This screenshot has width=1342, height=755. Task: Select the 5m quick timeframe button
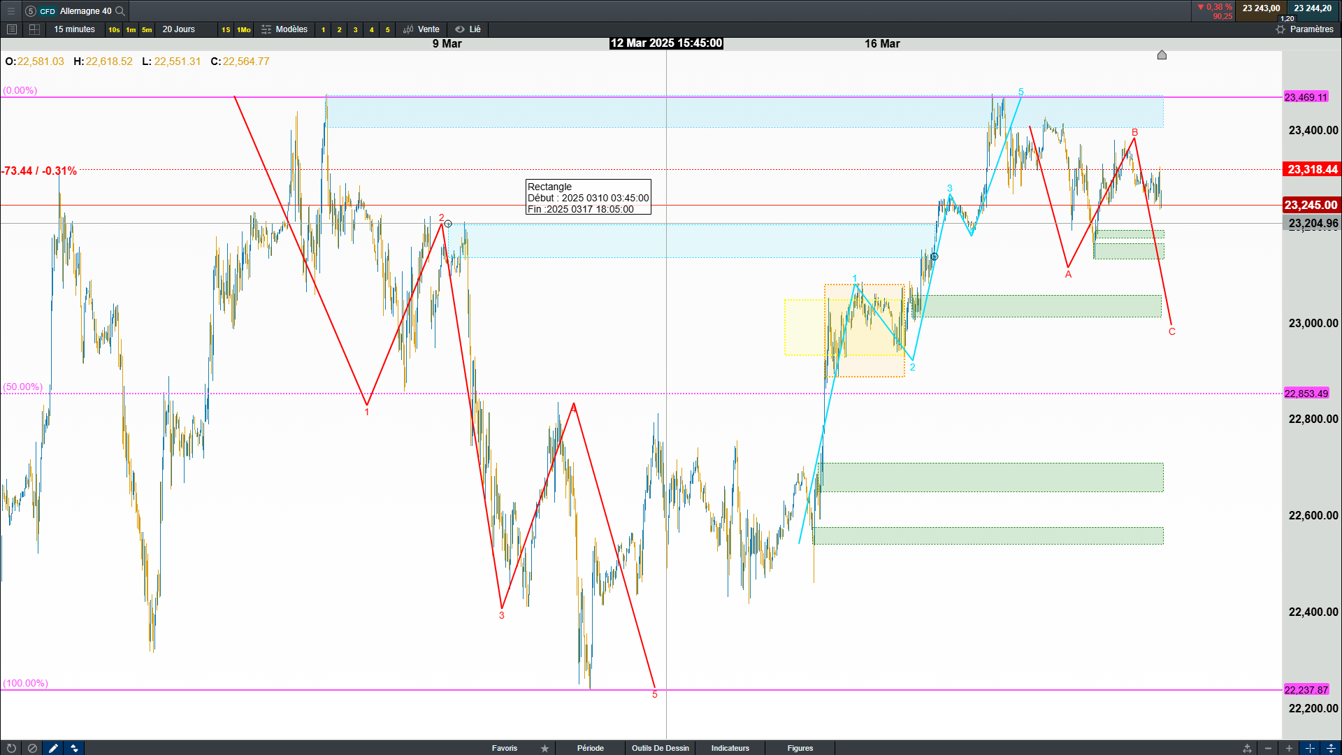pos(147,29)
